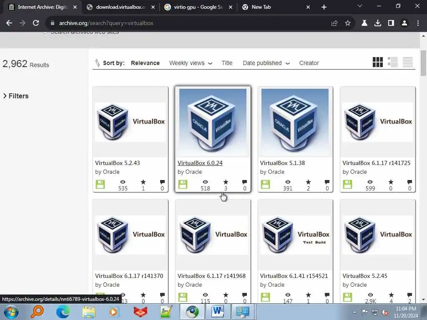Click the favorites star on VirtualBox 6.0.24
Image resolution: width=427 pixels, height=320 pixels.
click(x=226, y=182)
